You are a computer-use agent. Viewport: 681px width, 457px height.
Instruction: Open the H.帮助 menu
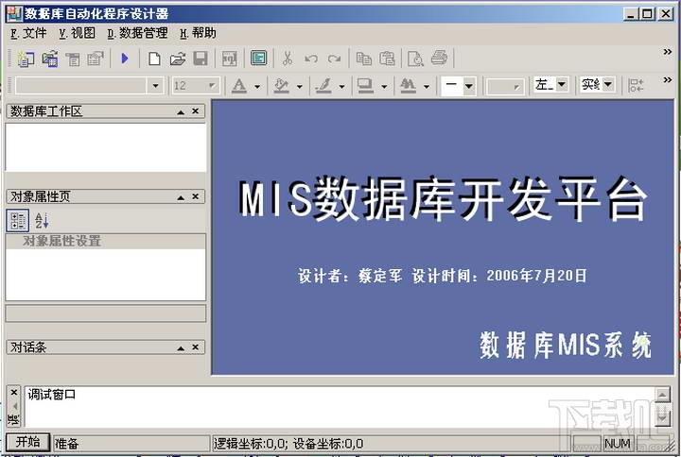pyautogui.click(x=198, y=33)
